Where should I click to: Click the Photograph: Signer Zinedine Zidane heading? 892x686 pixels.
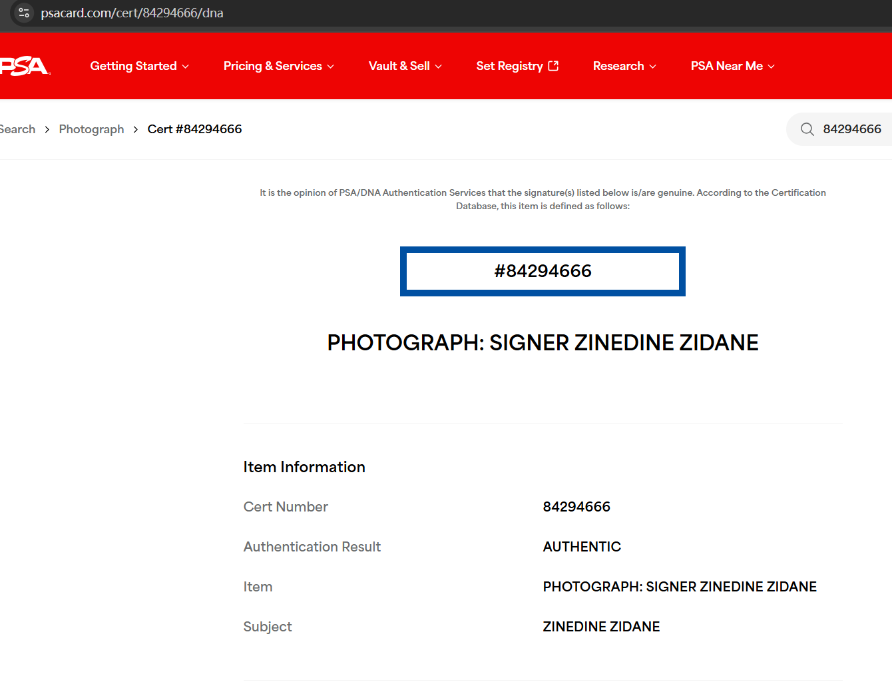pos(543,342)
